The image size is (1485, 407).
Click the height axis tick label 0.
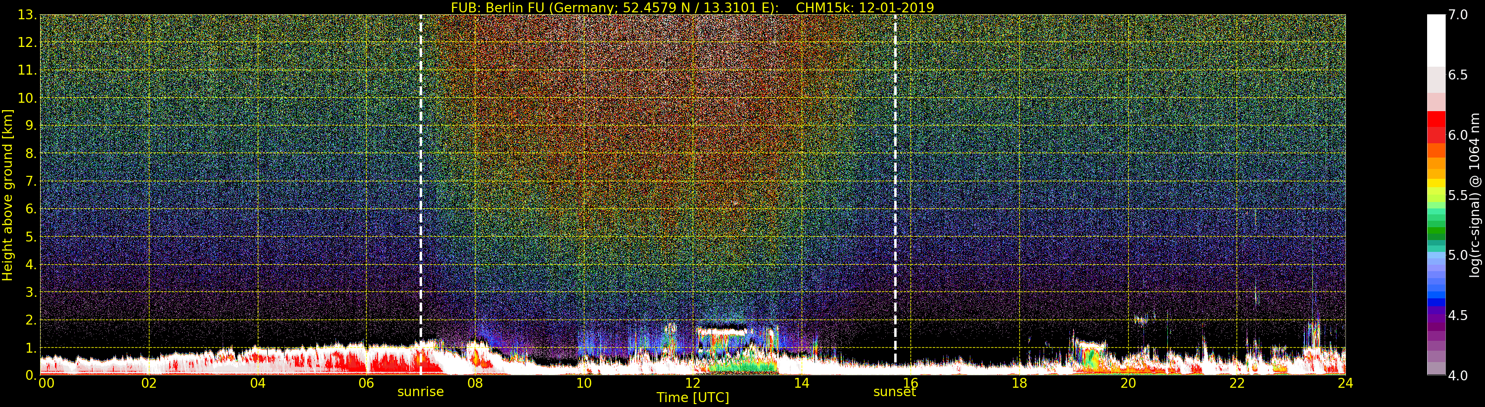[31, 375]
